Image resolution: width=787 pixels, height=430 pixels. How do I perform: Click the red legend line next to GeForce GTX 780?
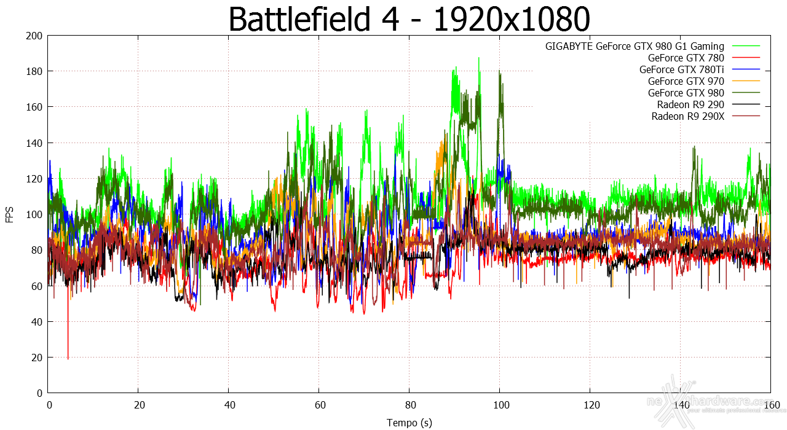click(745, 58)
